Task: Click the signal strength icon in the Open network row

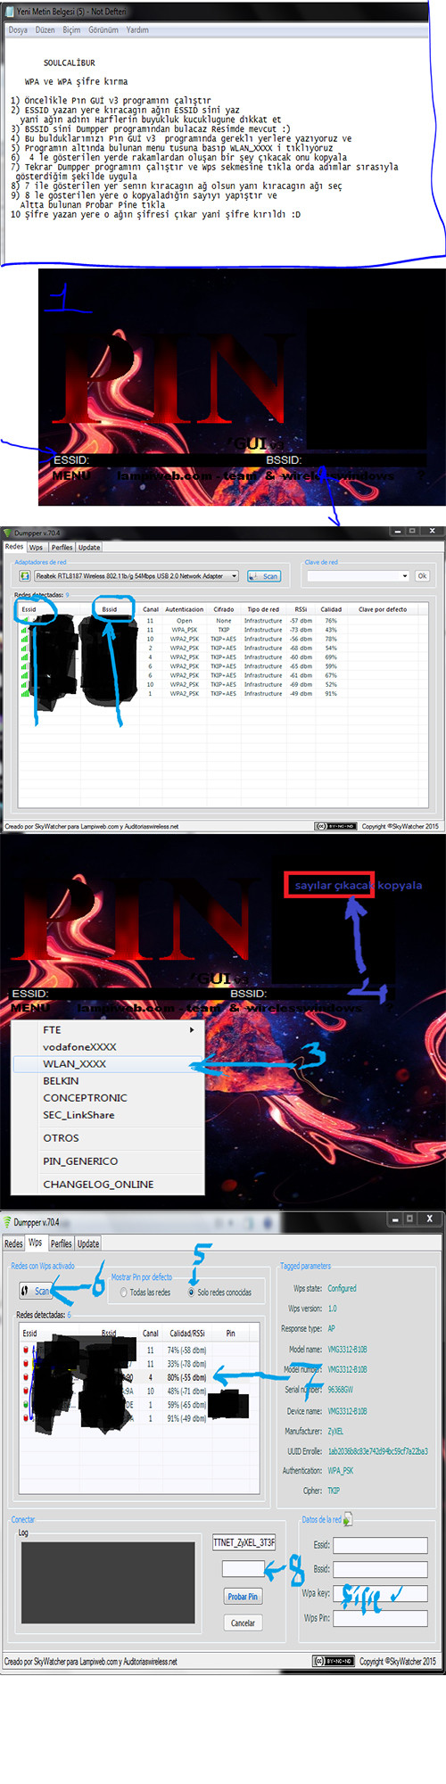Action: pos(24,620)
